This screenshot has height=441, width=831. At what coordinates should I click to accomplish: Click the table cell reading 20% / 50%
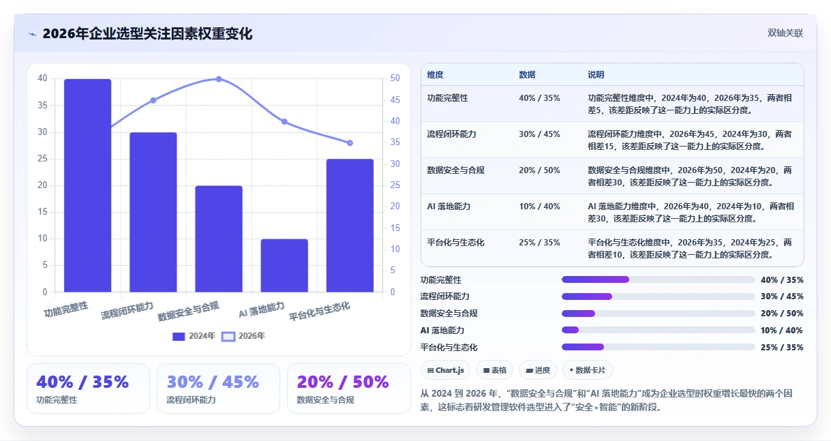click(539, 170)
